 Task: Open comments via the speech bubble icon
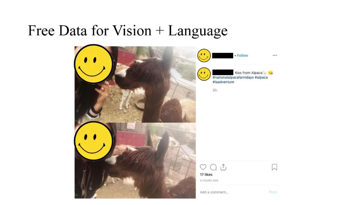tap(213, 167)
